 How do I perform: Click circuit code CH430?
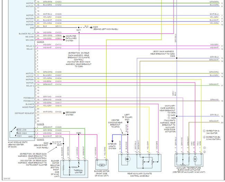(x=58, y=133)
